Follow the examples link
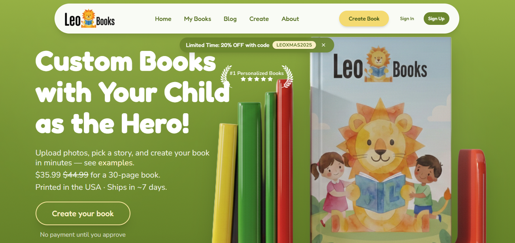 (x=115, y=163)
